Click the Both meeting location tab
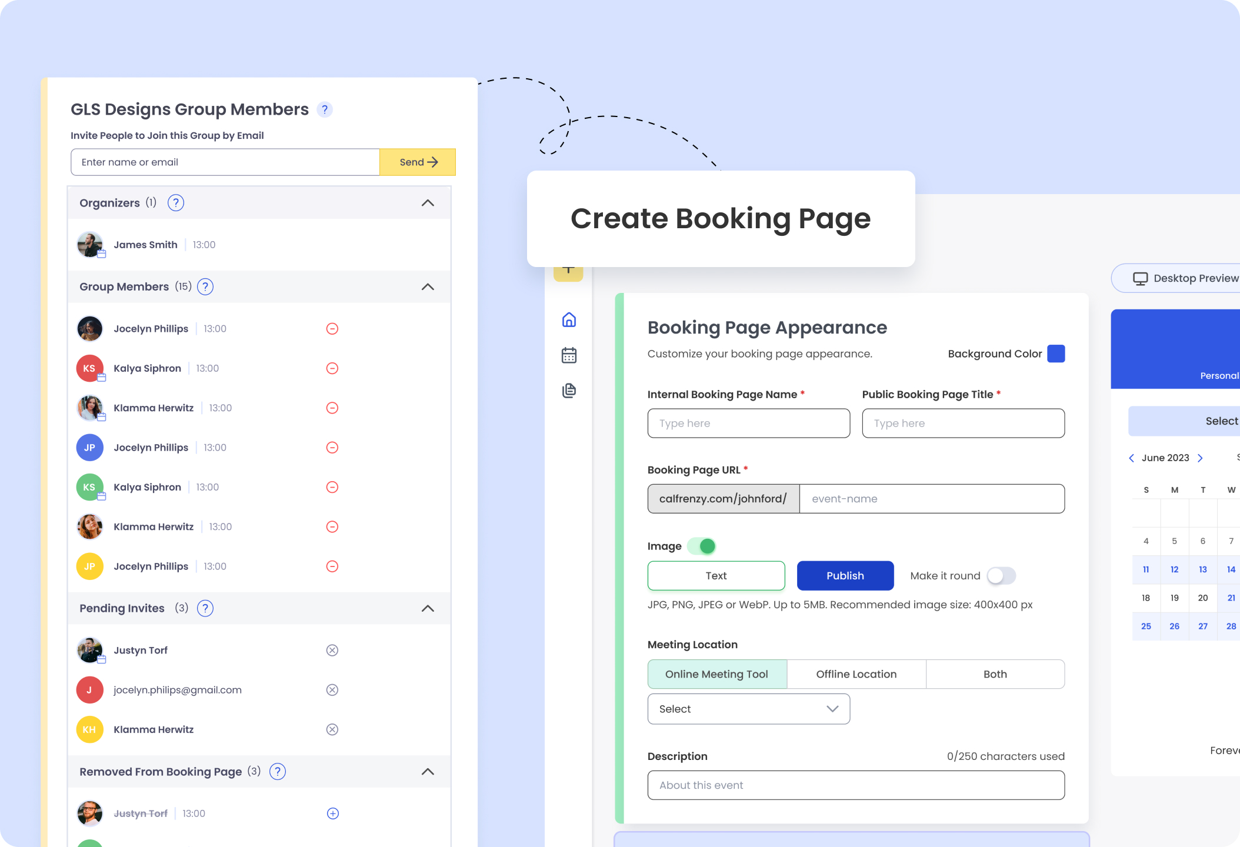Screen dimensions: 1240x847 click(995, 673)
